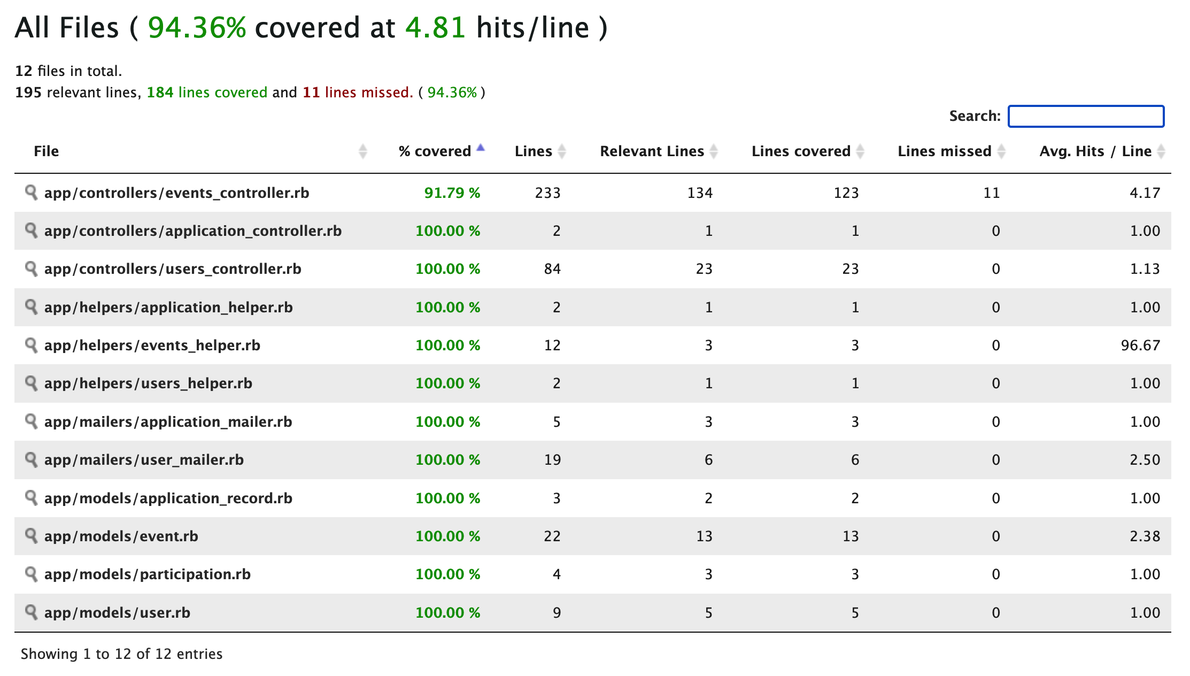This screenshot has width=1190, height=676.
Task: Click the 4.81 hits/line heading value
Action: (435, 28)
